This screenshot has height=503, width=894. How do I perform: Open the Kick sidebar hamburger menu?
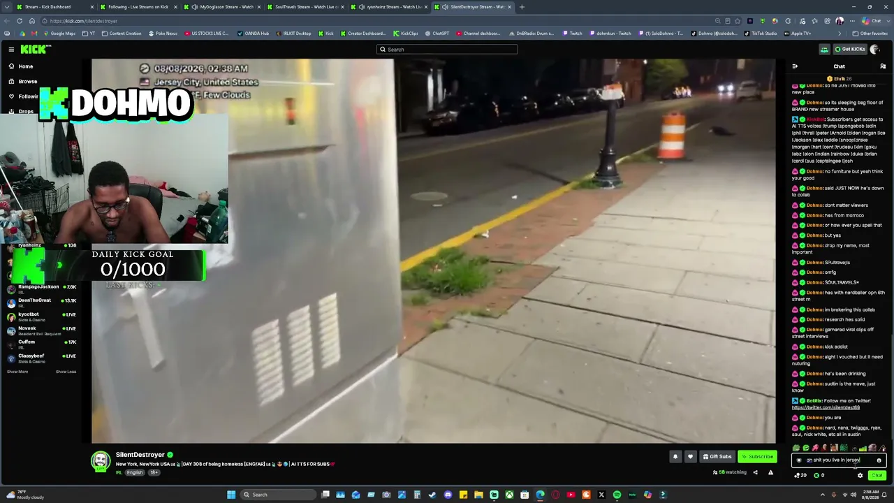[x=11, y=50]
